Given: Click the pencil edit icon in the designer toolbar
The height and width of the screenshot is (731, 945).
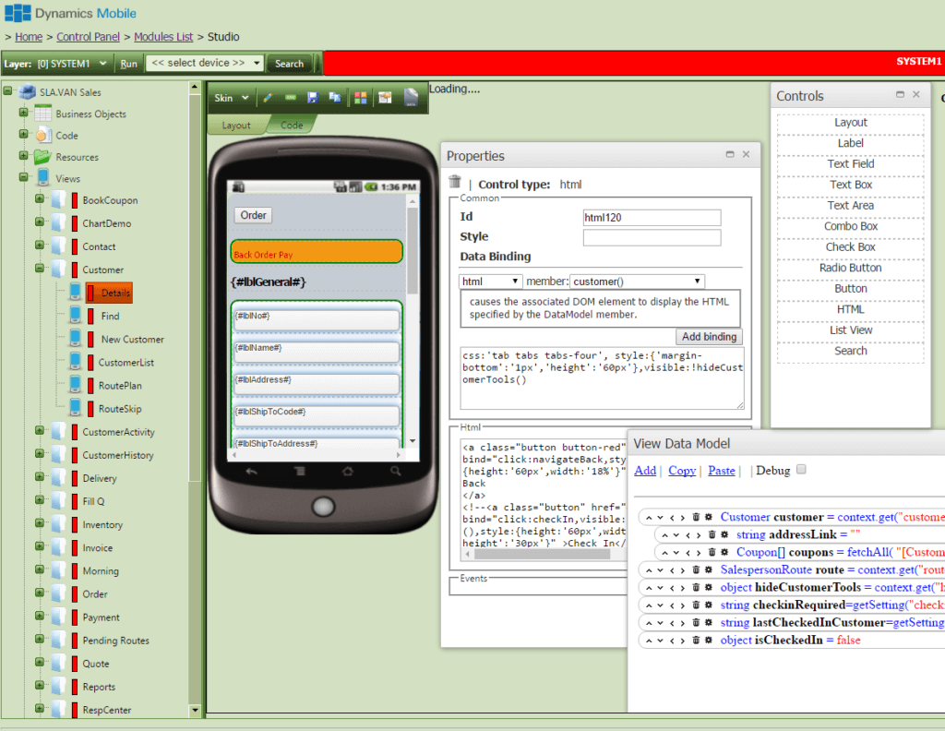Looking at the screenshot, I should tap(269, 98).
